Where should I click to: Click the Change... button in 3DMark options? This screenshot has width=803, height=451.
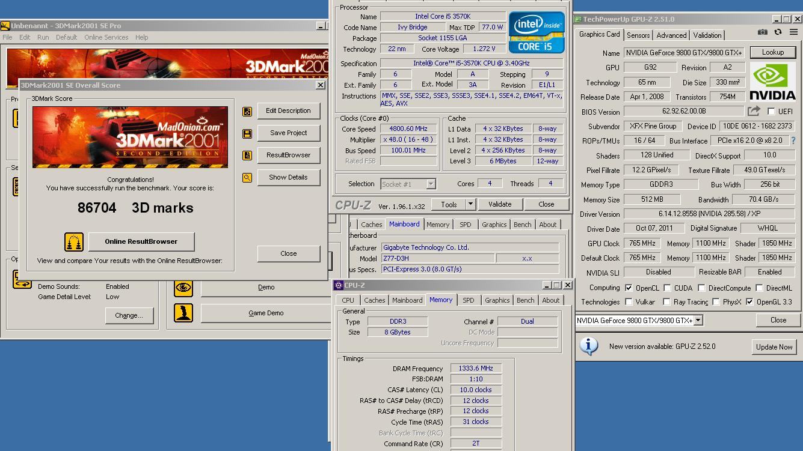tap(129, 315)
